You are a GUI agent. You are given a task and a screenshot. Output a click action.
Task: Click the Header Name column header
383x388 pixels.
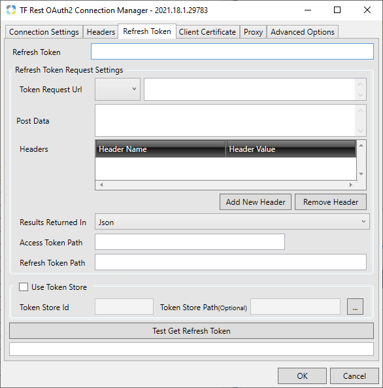161,149
